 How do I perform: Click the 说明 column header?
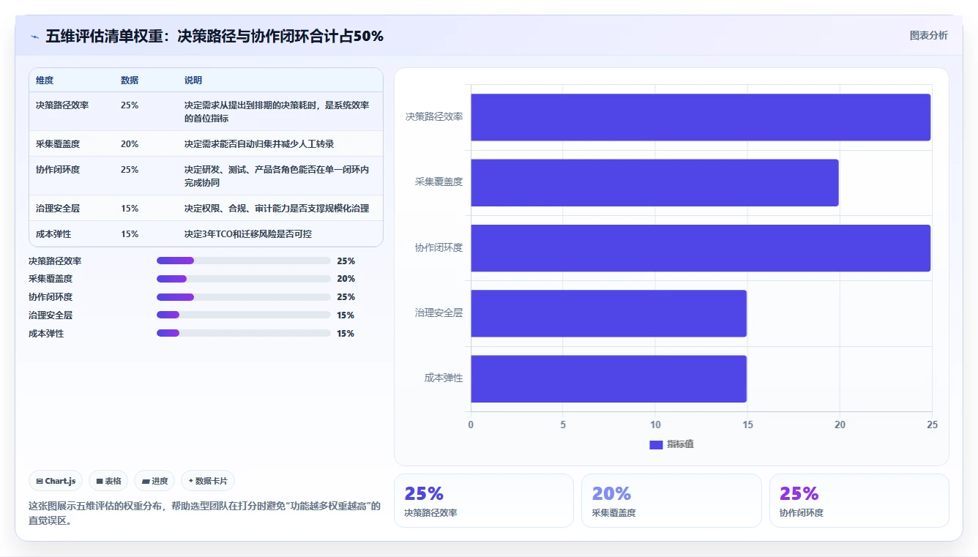193,80
